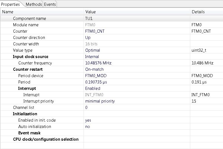Select CPU clock/configuration selection row
Image resolution: width=223 pixels, height=149 pixels.
(x=46, y=139)
